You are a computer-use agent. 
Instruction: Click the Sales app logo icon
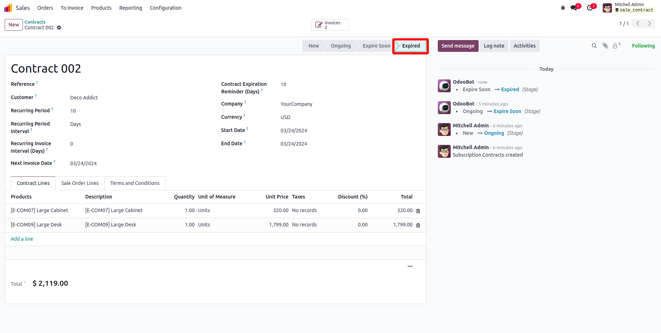(8, 8)
